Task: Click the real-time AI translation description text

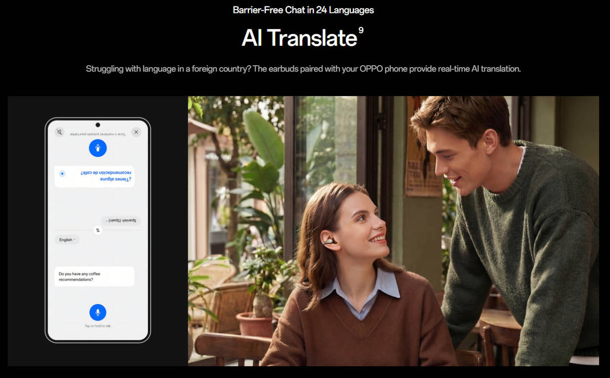Action: [x=303, y=69]
